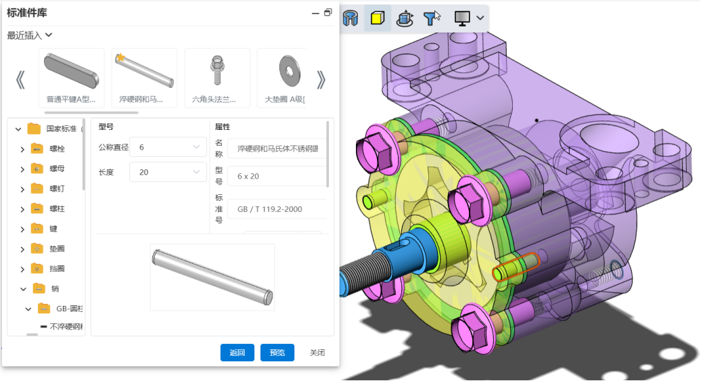The image size is (701, 381).
Task: Go to next recent items with right arrows
Action: coord(321,80)
